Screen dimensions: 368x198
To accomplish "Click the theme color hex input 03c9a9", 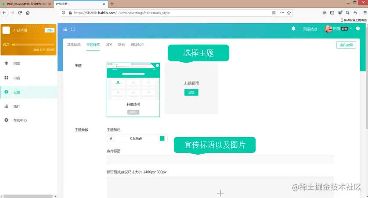I will [136, 138].
